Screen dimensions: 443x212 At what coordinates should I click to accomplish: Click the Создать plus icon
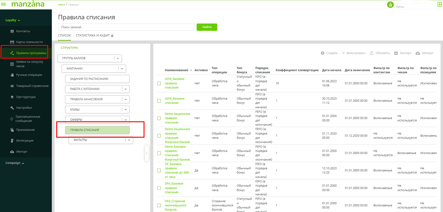(x=323, y=53)
